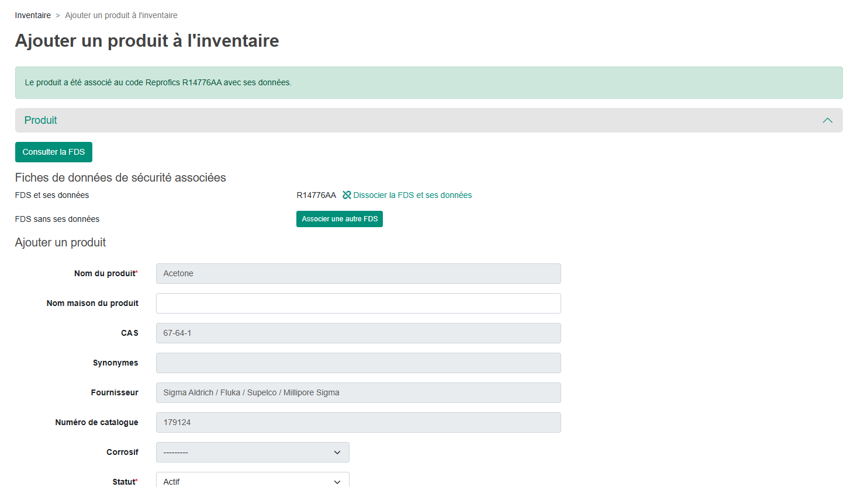Select the R14776AA code text

(x=316, y=195)
